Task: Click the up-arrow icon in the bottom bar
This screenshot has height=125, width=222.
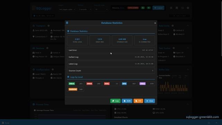Action: coord(216,123)
